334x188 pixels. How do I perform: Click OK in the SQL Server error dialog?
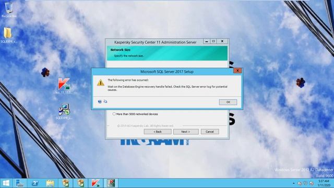(228, 102)
